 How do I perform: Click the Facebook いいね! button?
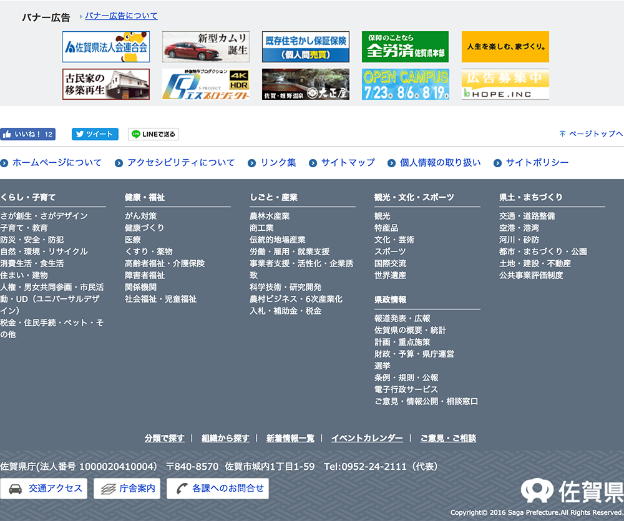pyautogui.click(x=27, y=134)
